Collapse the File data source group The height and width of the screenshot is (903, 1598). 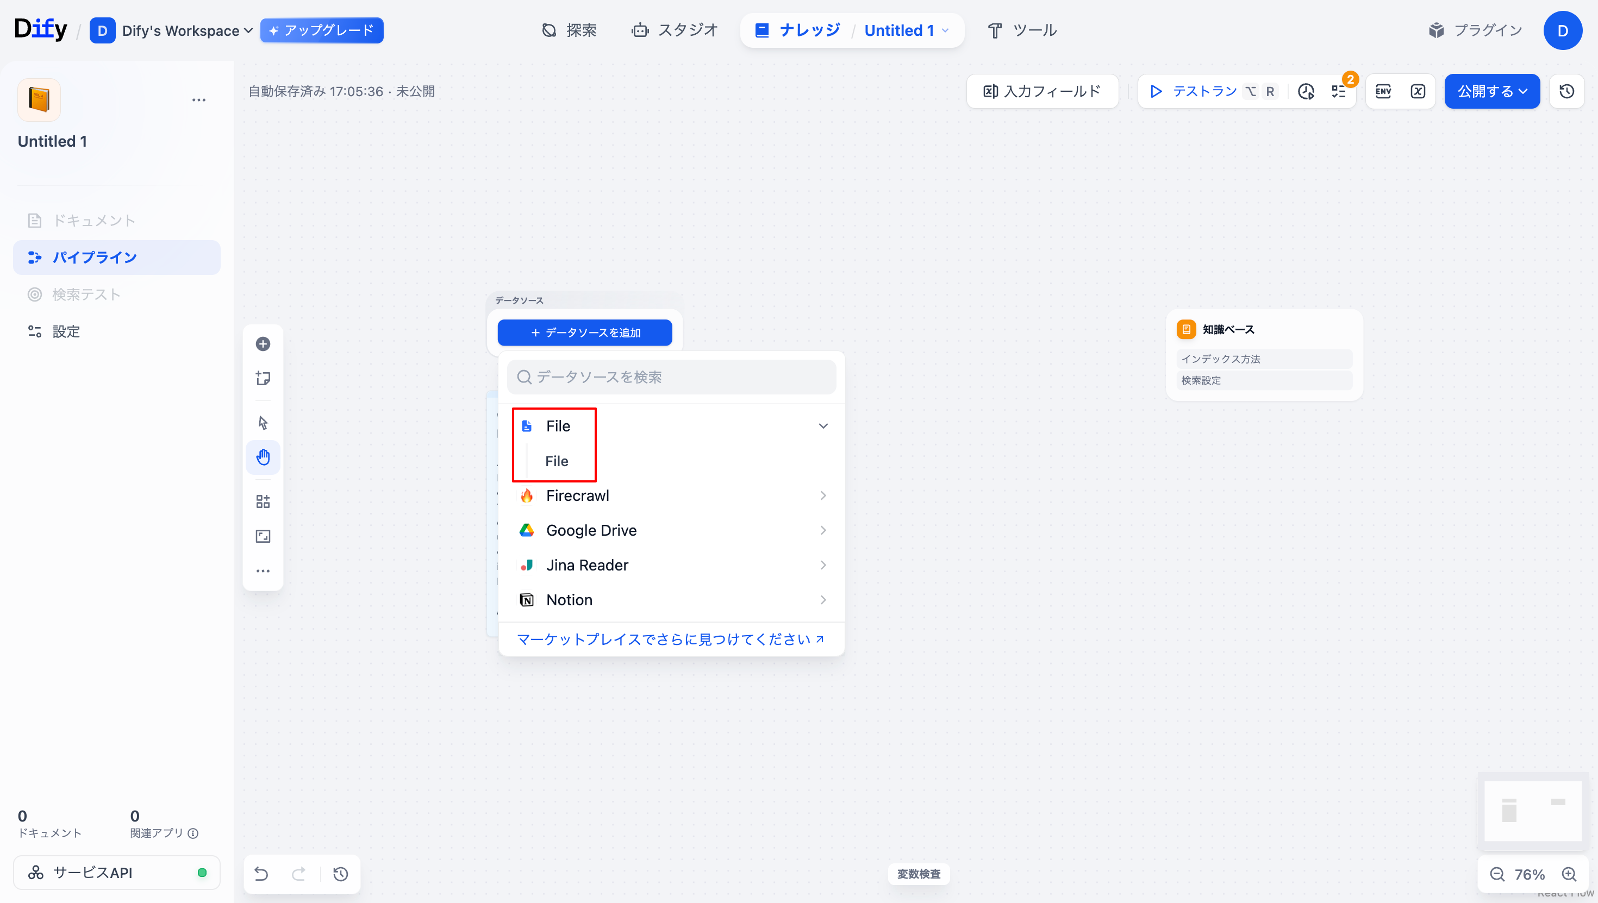tap(822, 426)
